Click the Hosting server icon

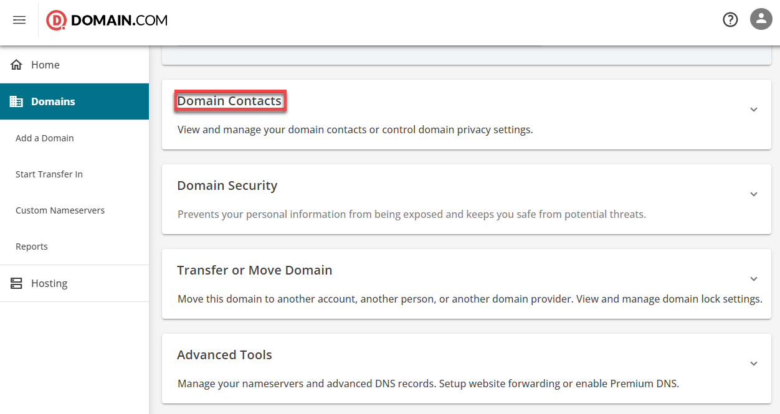(x=16, y=283)
